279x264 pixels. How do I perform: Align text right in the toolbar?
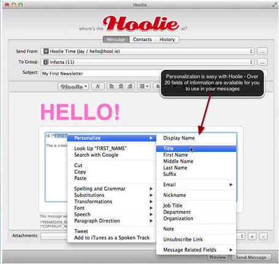[x=130, y=86]
